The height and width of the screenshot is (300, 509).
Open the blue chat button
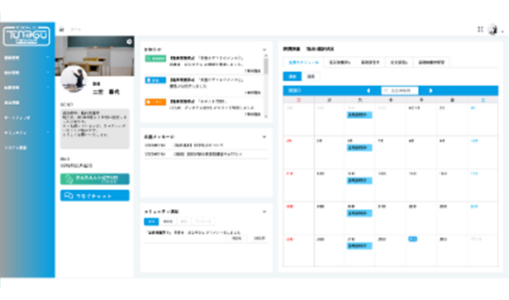95,195
